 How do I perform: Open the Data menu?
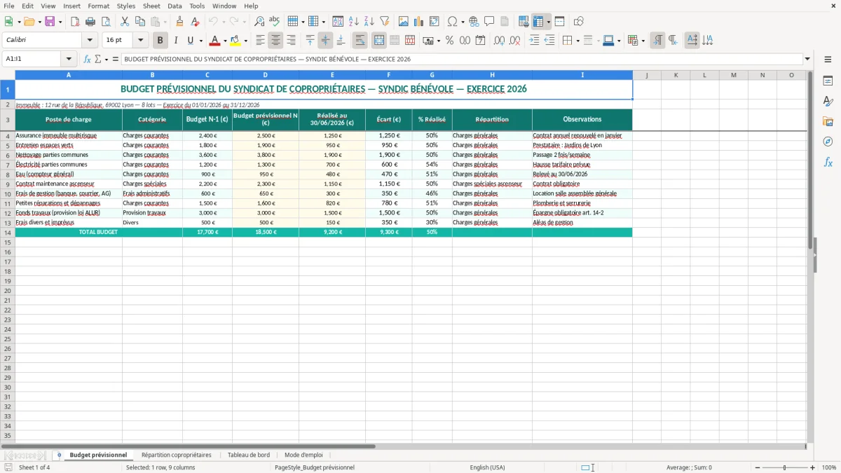pos(175,6)
